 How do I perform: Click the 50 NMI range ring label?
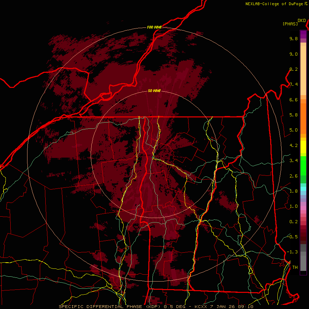pyautogui.click(x=154, y=91)
